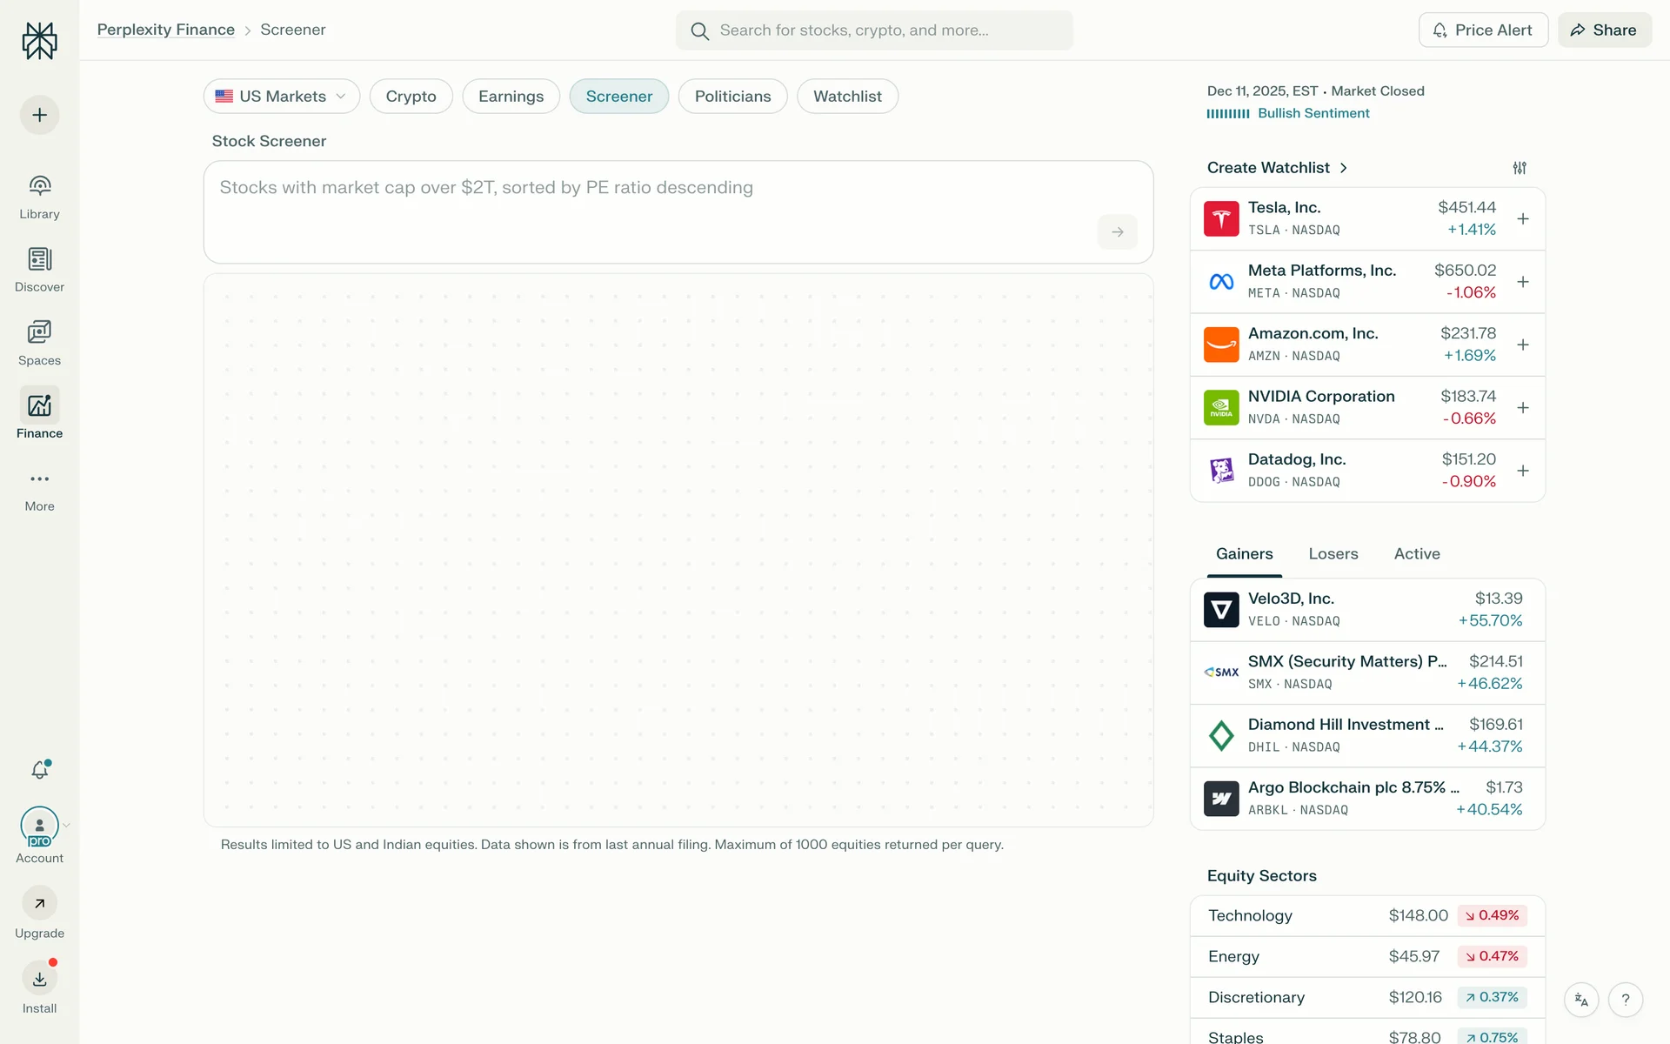Expand the US Markets dropdown
Screen dimensions: 1670x1044
[281, 97]
